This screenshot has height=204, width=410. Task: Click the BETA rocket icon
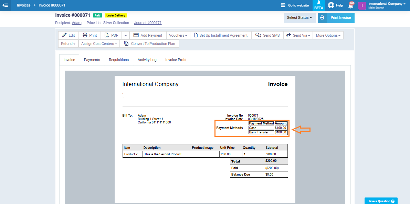pyautogui.click(x=318, y=5)
